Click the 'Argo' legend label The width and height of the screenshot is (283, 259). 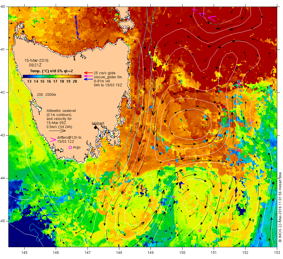(x=77, y=147)
